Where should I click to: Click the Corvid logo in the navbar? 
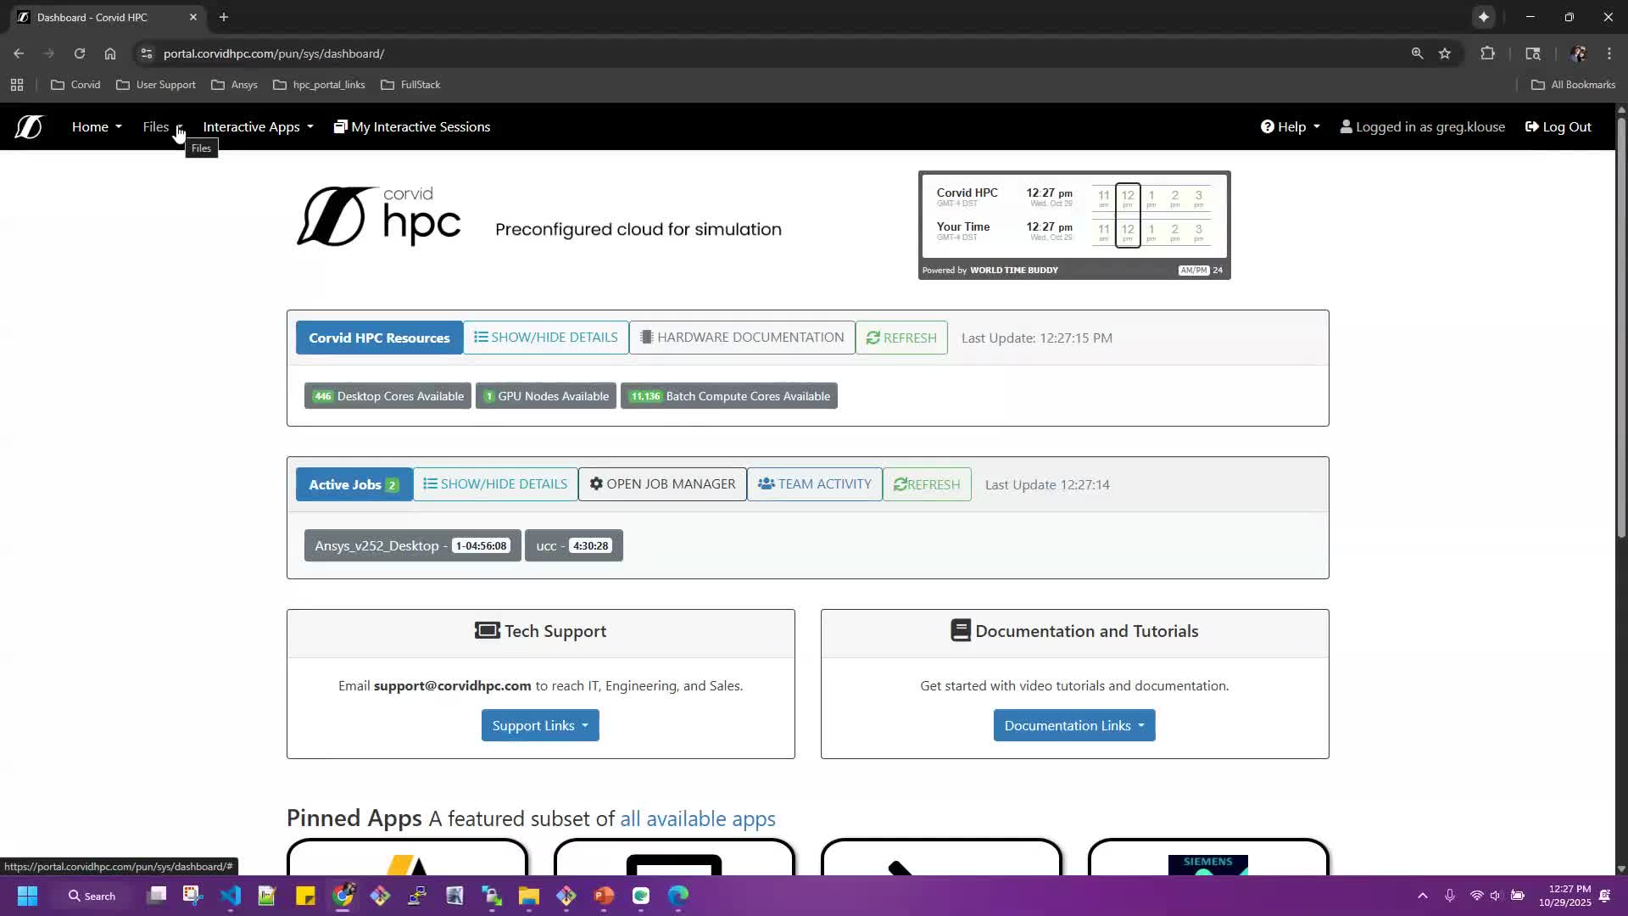point(29,126)
